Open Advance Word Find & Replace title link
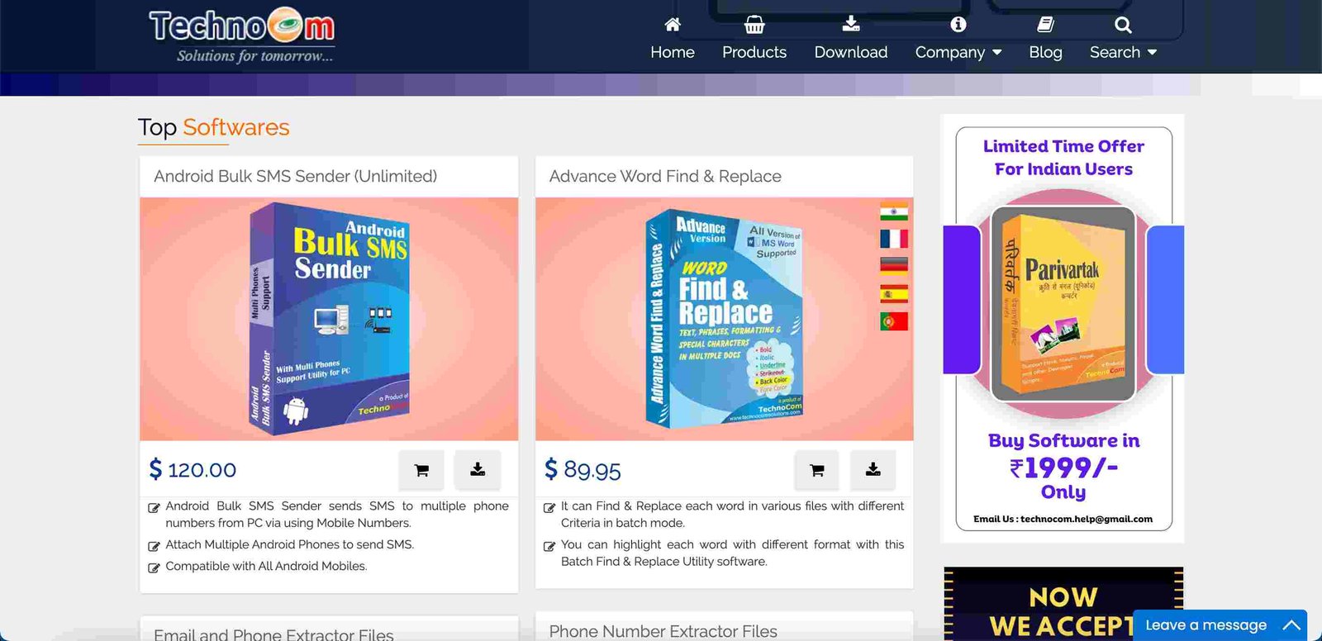 point(664,176)
